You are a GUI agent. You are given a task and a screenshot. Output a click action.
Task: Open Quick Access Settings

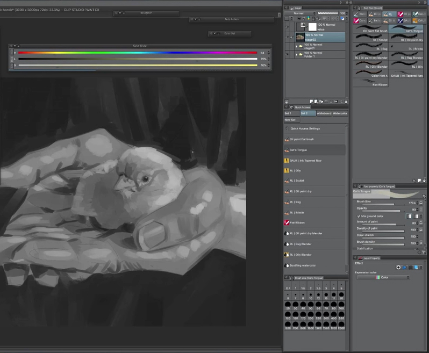(x=305, y=129)
